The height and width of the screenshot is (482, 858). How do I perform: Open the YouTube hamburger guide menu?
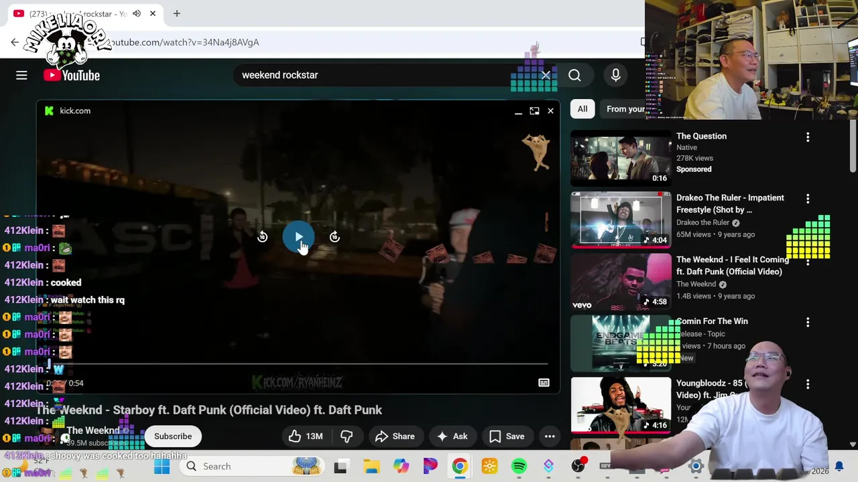point(21,76)
